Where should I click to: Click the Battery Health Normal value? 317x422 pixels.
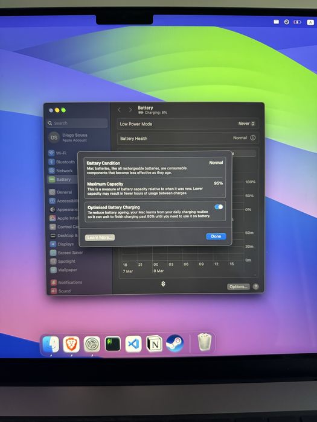[x=240, y=138]
